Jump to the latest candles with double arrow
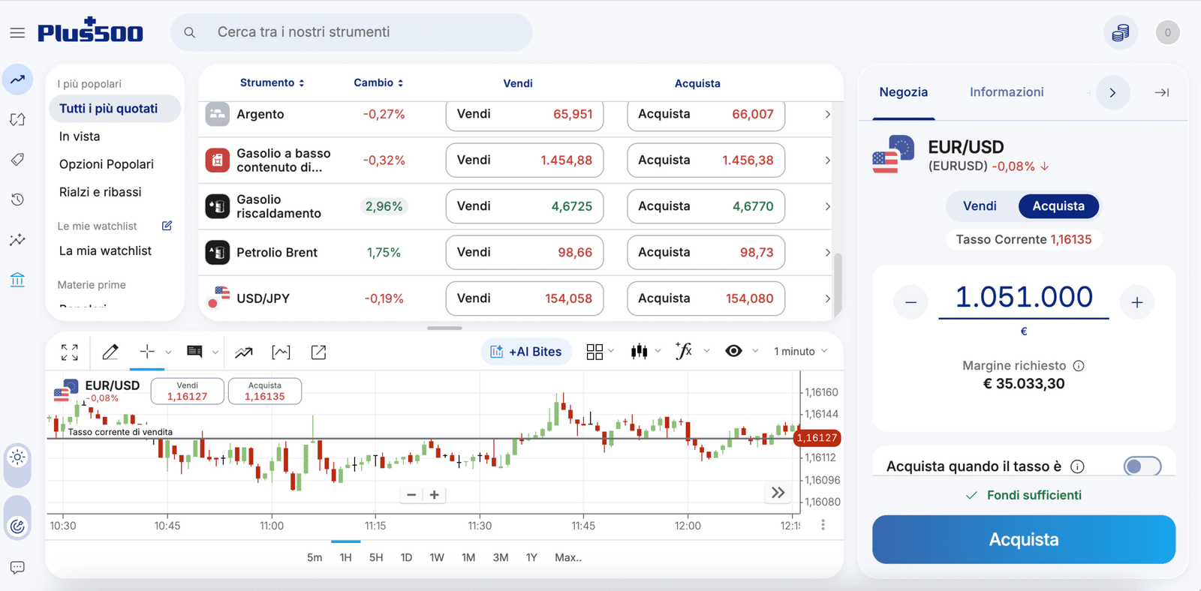Image resolution: width=1201 pixels, height=591 pixels. pyautogui.click(x=778, y=493)
